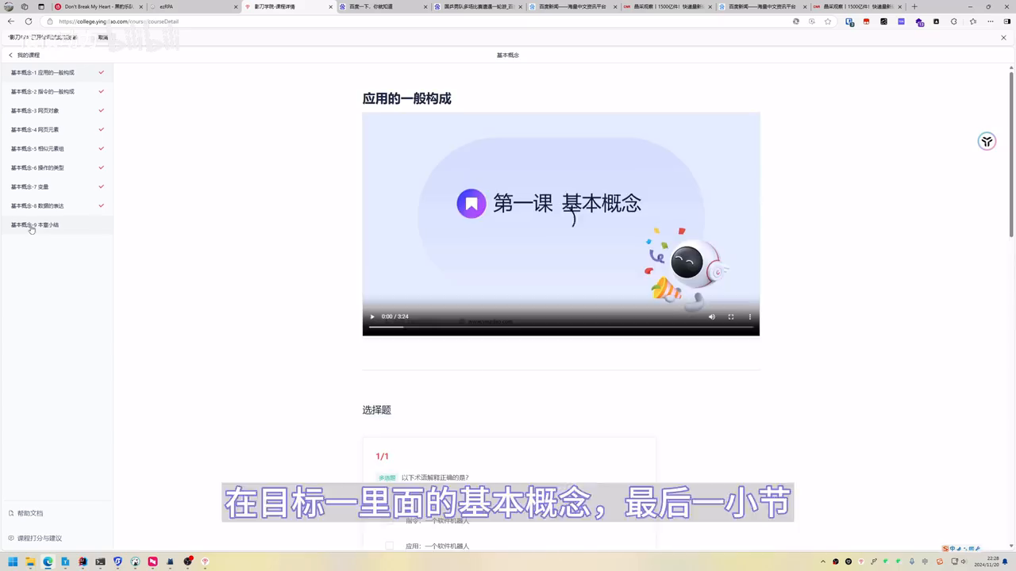Click the floating round assistant icon at right
The image size is (1016, 571).
pyautogui.click(x=987, y=142)
